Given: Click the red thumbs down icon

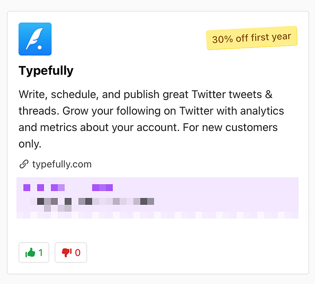Looking at the screenshot, I should (x=67, y=253).
